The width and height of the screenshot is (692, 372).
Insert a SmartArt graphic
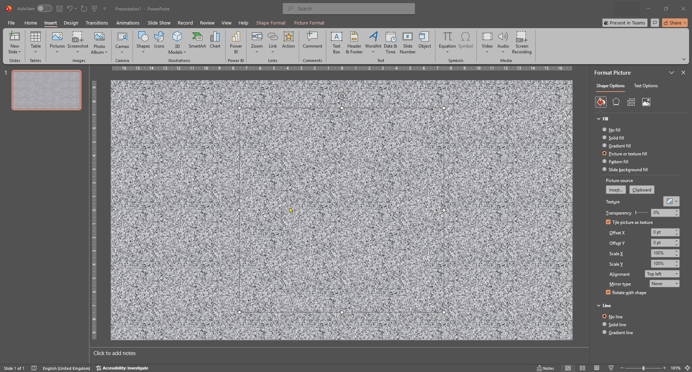point(197,40)
